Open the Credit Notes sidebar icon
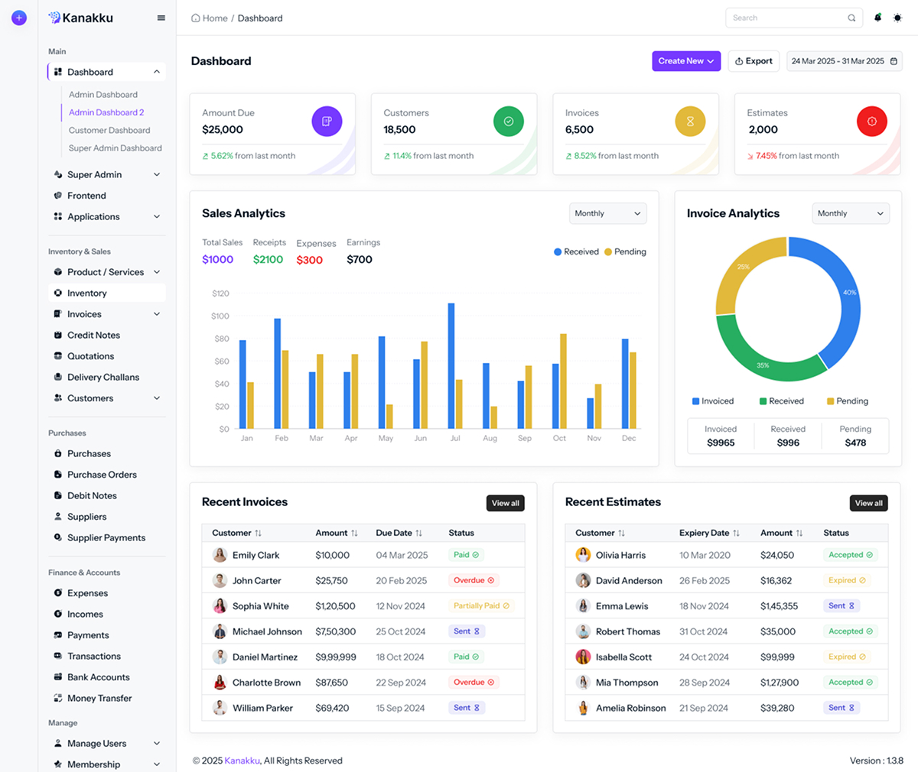 click(x=57, y=335)
